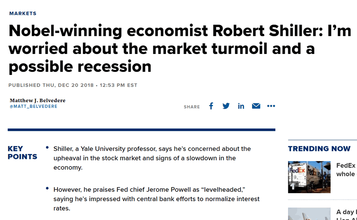The image size is (357, 220).
Task: Open the FedEx truck thumbnail
Action: [309, 177]
